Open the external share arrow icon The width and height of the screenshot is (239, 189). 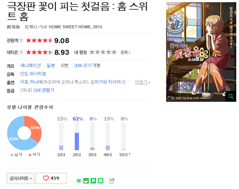112,181
